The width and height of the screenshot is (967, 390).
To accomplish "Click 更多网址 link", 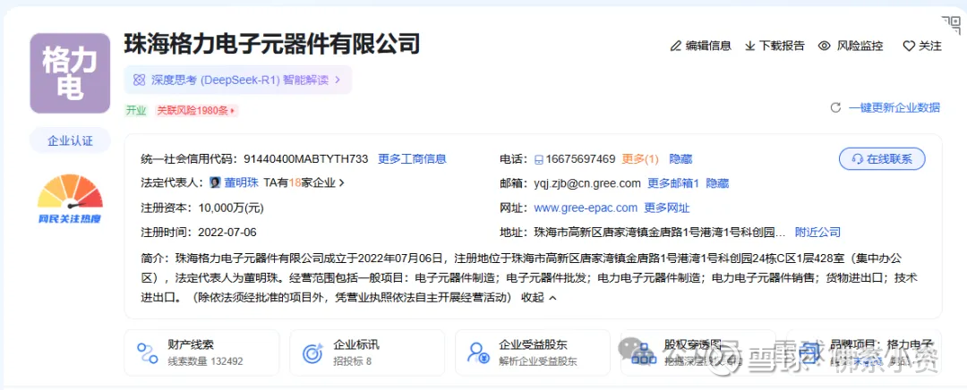I will (667, 208).
